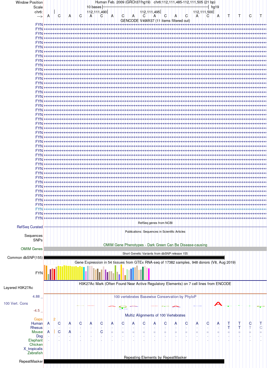Click the large red A in the conservation logo
The image size is (267, 368).
218,304
